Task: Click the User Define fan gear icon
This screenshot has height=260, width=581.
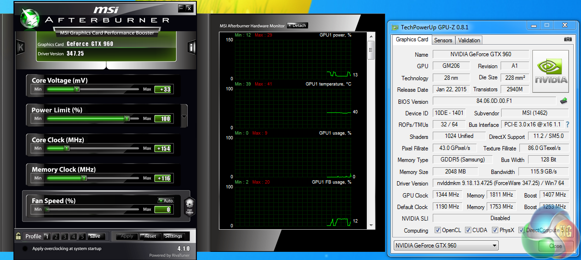Action: [x=190, y=206]
